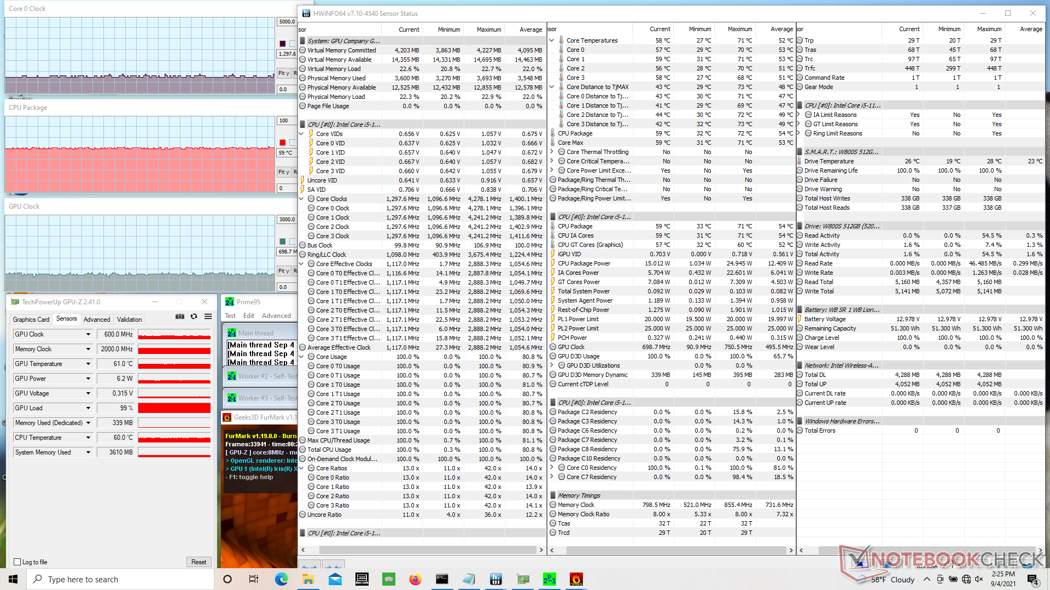Open the GPU Power sensor dropdown
The width and height of the screenshot is (1050, 590).
[x=87, y=379]
